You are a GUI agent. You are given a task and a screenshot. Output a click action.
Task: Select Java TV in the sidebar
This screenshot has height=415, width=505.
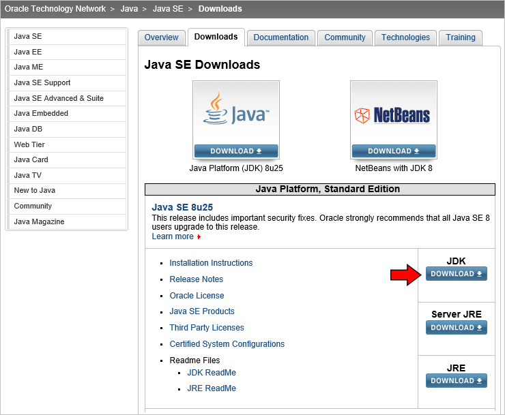click(x=67, y=175)
